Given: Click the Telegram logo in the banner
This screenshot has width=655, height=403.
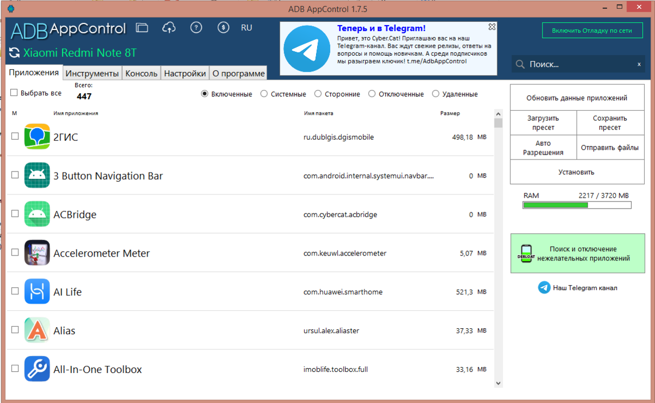Looking at the screenshot, I should 307,49.
